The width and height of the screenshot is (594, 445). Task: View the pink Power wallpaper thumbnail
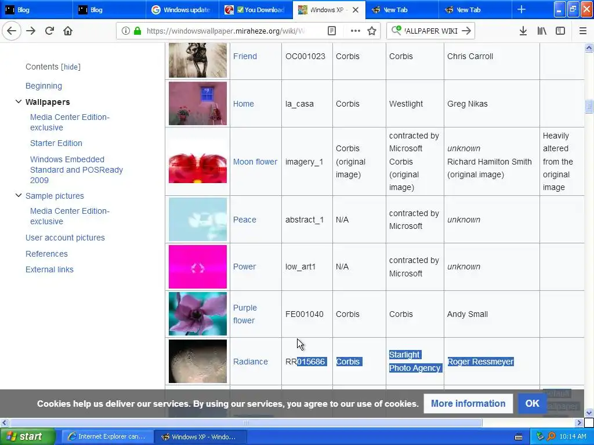click(x=198, y=267)
